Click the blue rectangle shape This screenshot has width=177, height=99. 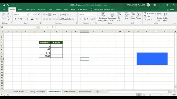click(x=152, y=59)
